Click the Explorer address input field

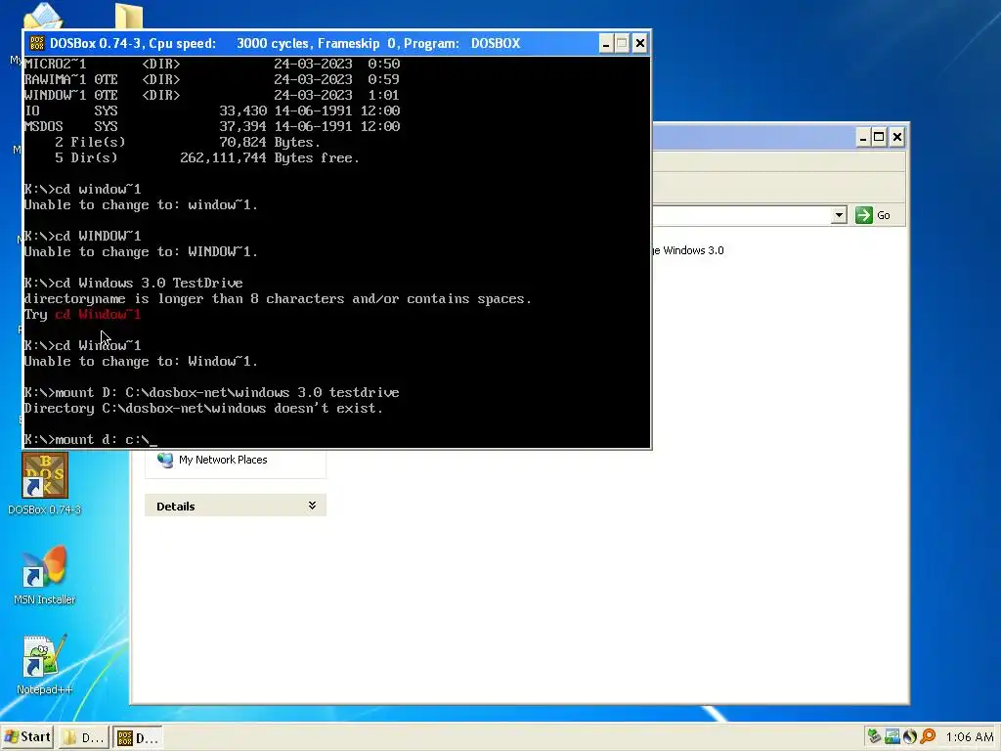pos(741,215)
